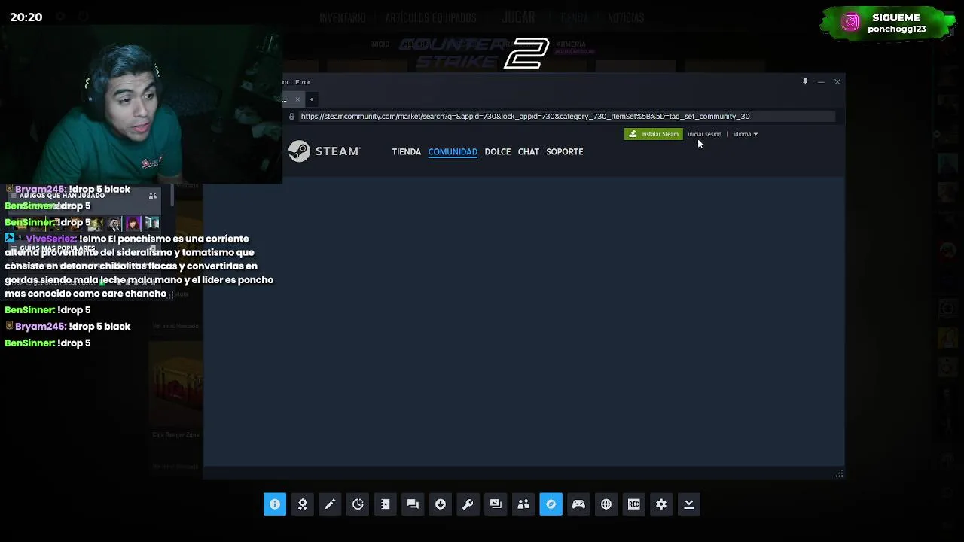
Task: Select ARMERÍA in the CS2 submenu behind
Action: (x=571, y=44)
